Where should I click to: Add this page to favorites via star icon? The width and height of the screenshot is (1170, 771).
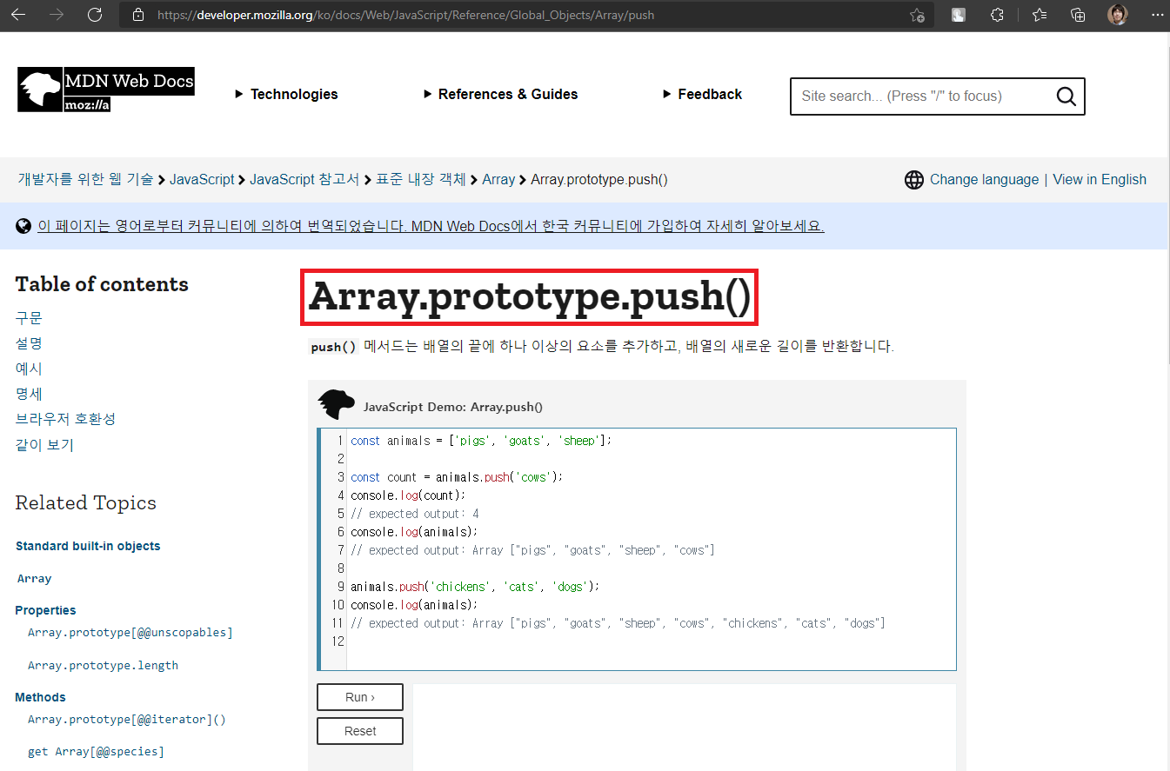click(x=917, y=15)
